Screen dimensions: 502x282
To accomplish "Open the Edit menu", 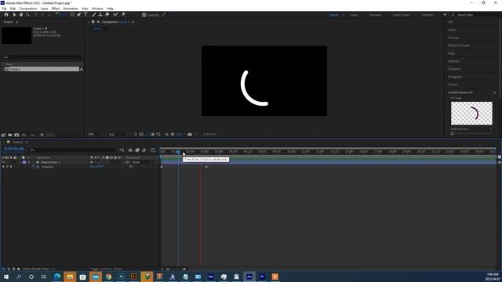I will [x=13, y=9].
